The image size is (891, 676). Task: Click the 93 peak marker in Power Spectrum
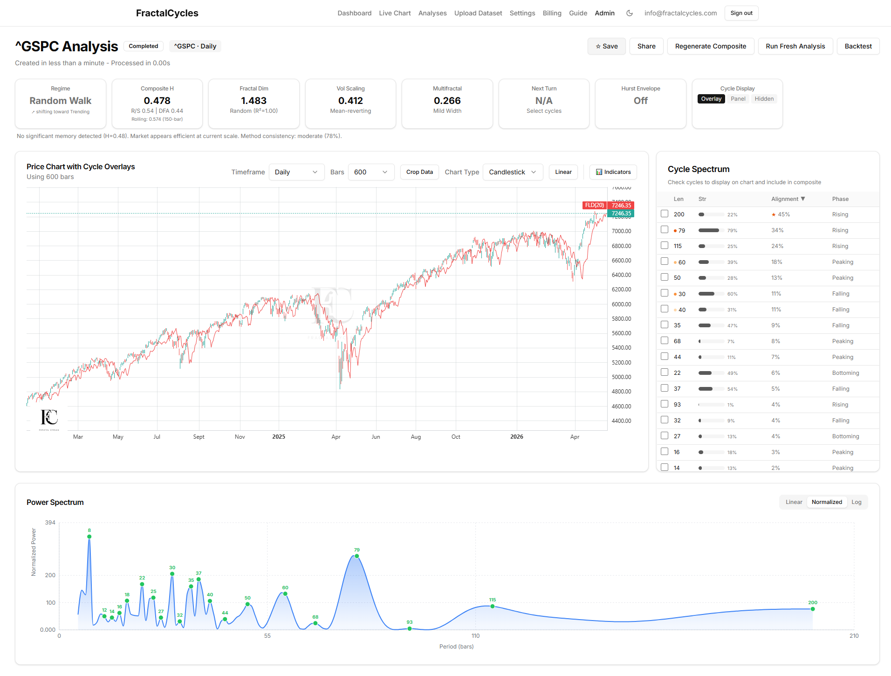410,628
